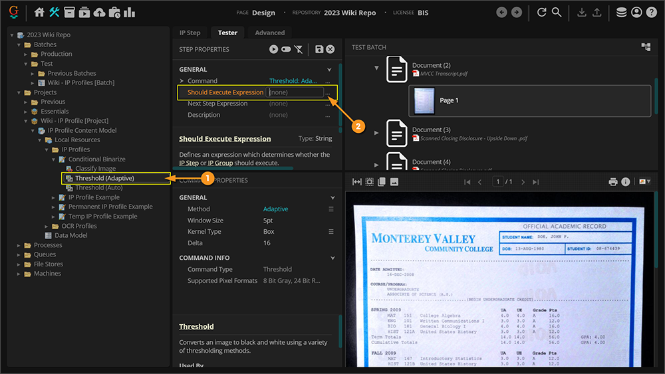Collapse the 2023 Wiki Repo root node

(x=12, y=35)
